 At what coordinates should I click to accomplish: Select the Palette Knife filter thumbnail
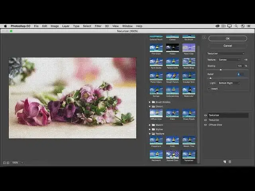coord(173,63)
